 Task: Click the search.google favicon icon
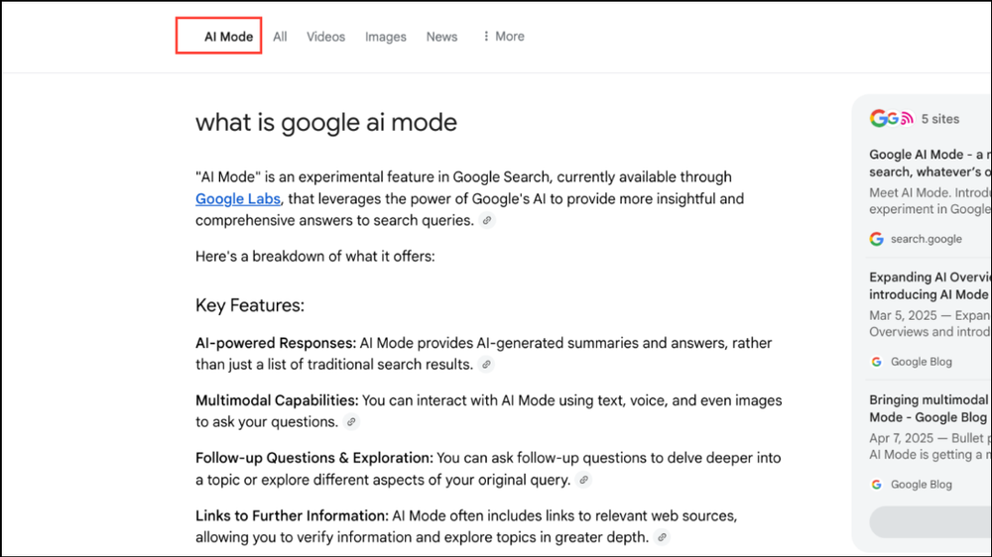click(876, 239)
